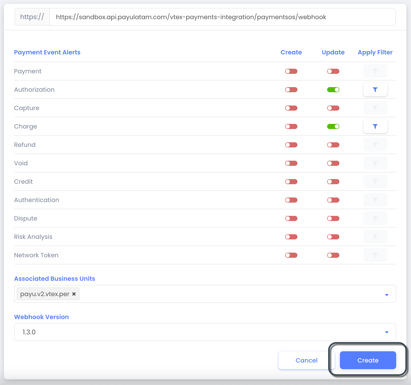Disable Update alert for Authorization

tap(333, 90)
